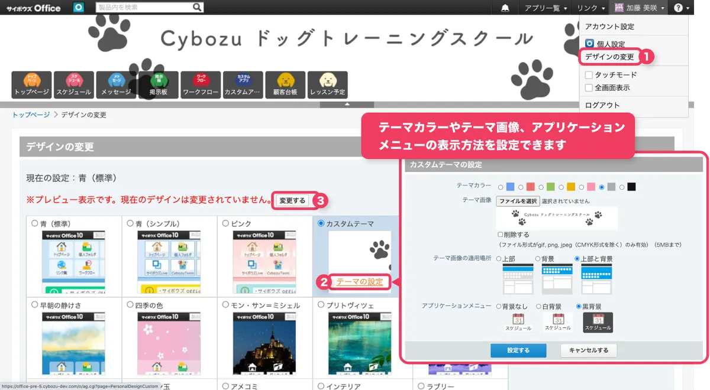Open the メッセージ app icon
Screen dimensions: 710x390
[x=116, y=84]
